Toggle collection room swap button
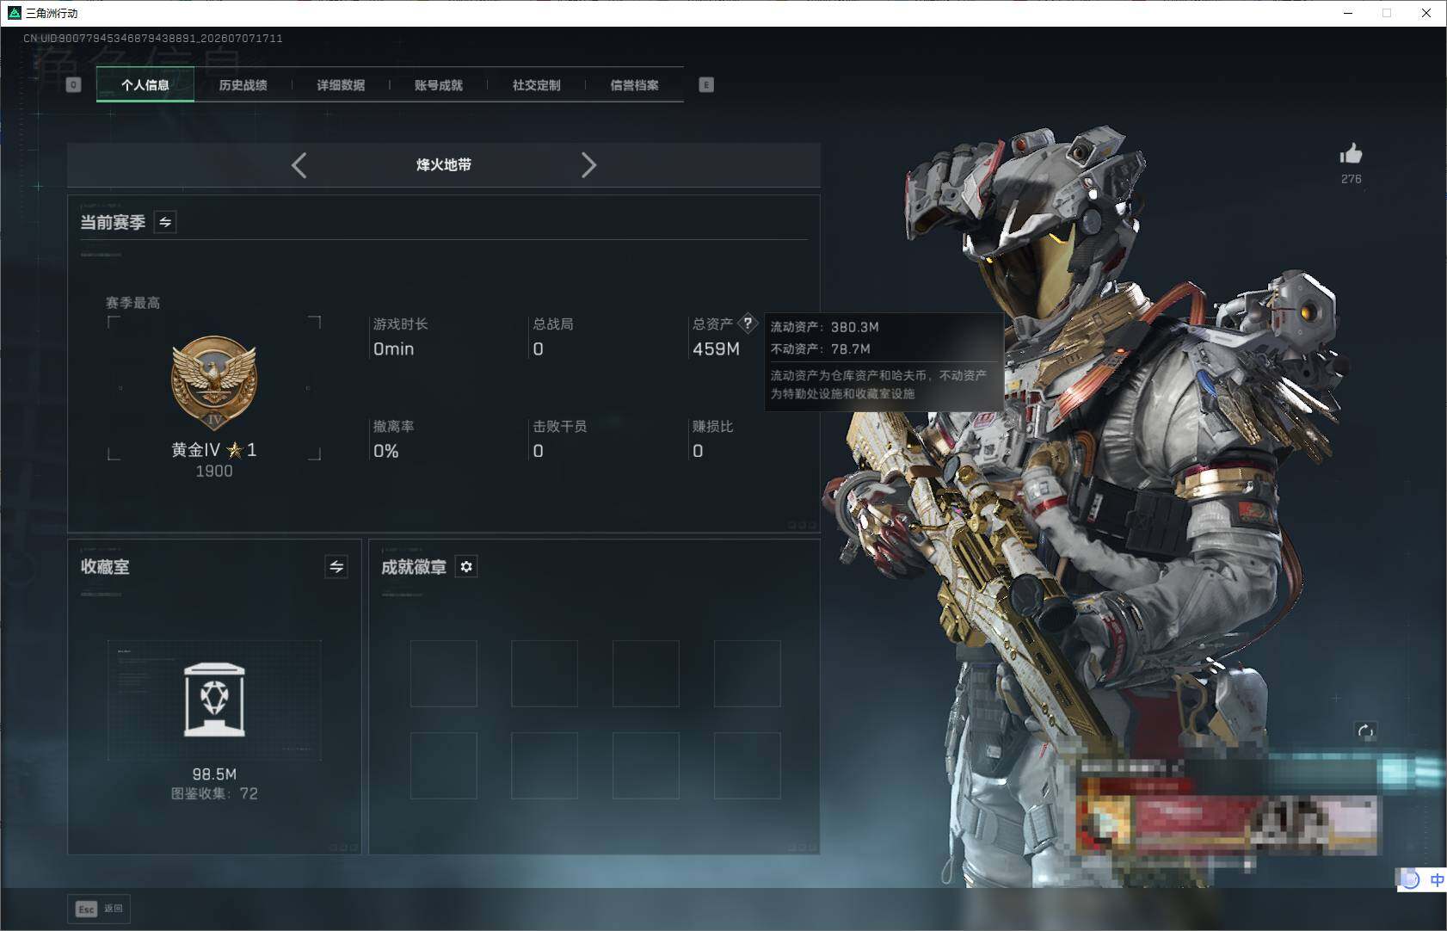 tap(336, 567)
